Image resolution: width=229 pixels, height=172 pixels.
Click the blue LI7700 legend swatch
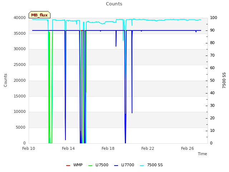tap(116, 166)
